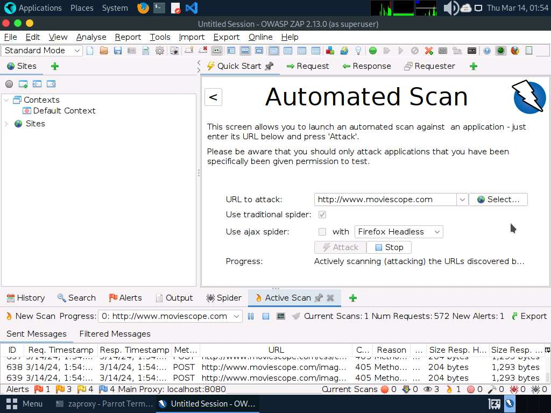Click the Stop button in Automated Scan

coord(389,247)
